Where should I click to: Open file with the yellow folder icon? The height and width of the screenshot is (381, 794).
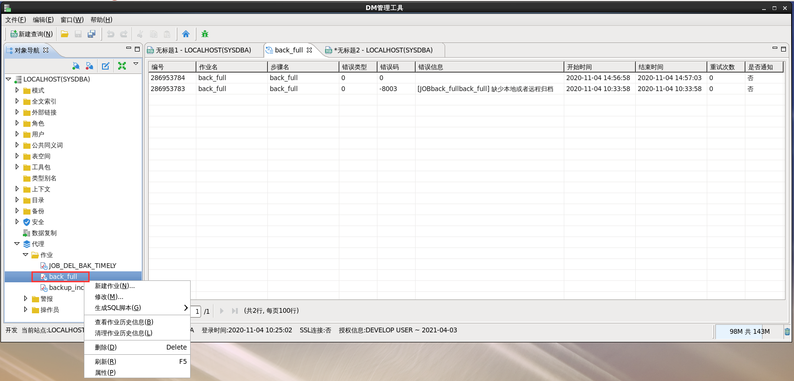[65, 34]
